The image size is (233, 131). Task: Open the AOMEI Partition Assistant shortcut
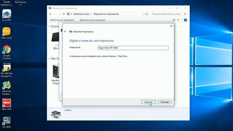[7, 3]
